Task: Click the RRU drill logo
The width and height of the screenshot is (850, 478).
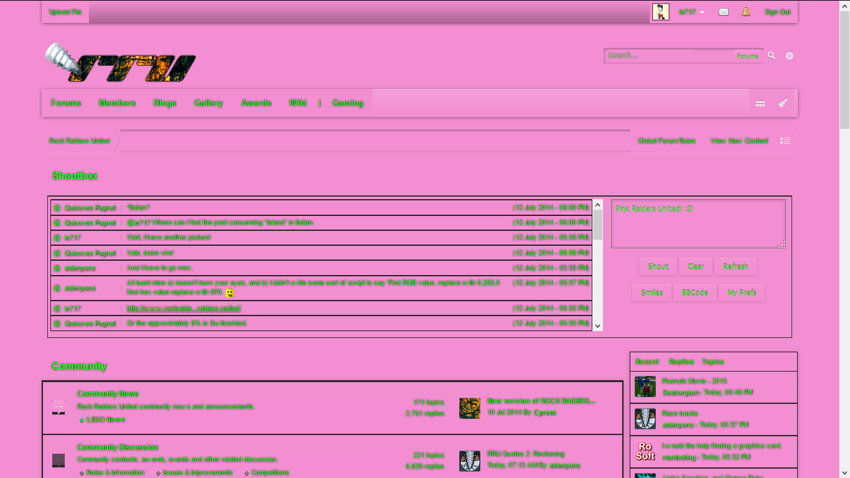Action: (x=121, y=63)
